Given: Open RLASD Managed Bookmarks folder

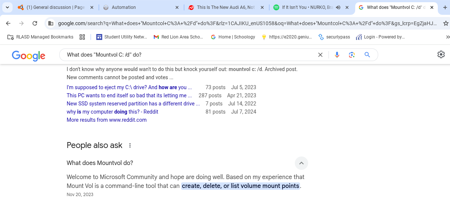Looking at the screenshot, I should tap(40, 37).
